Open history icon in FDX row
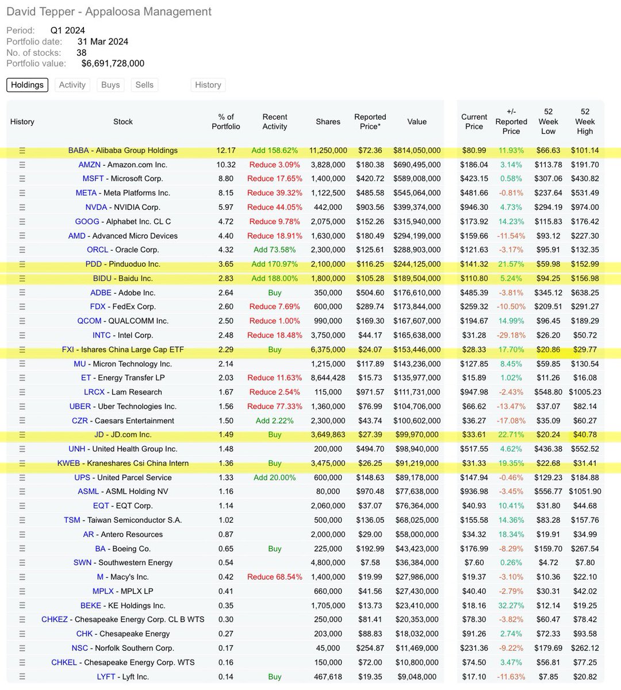Viewport: 621px width, 690px height. click(22, 307)
